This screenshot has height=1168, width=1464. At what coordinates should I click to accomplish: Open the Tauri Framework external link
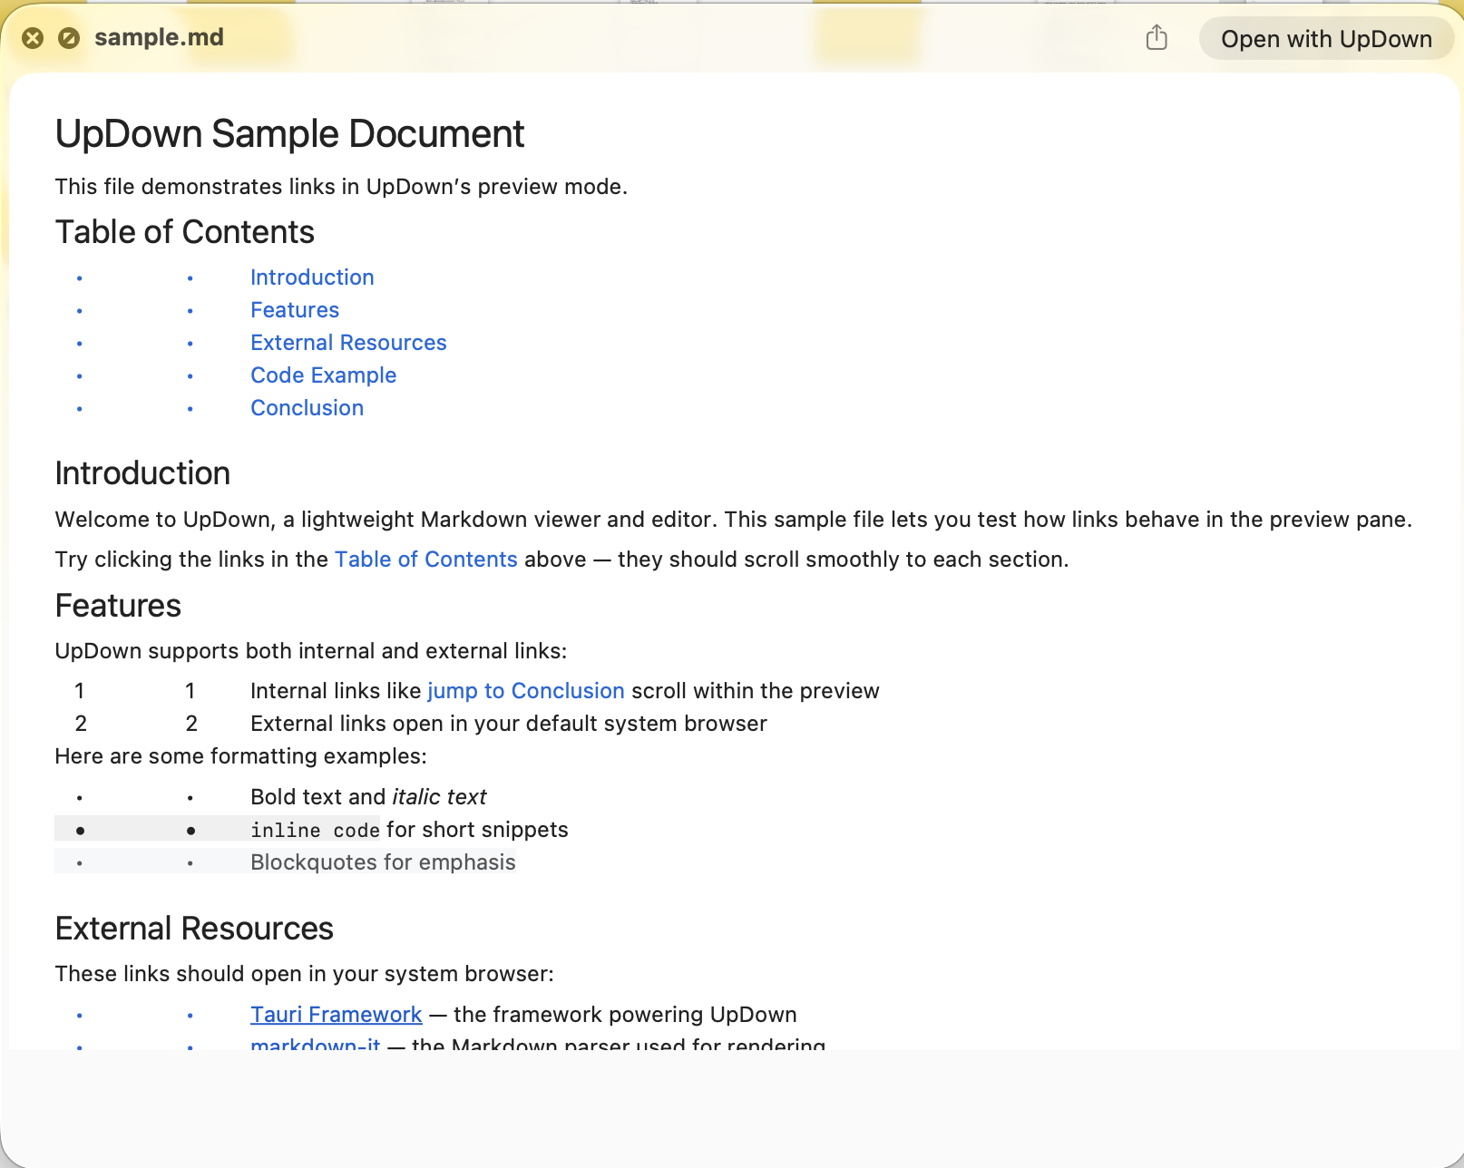[x=337, y=1015]
